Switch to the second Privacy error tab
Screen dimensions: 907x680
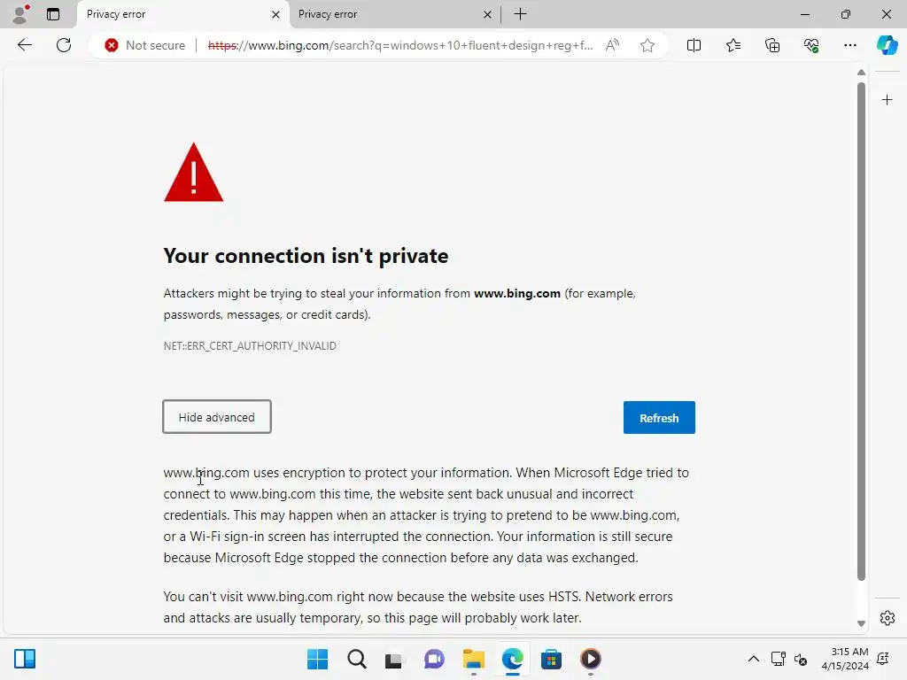click(390, 14)
